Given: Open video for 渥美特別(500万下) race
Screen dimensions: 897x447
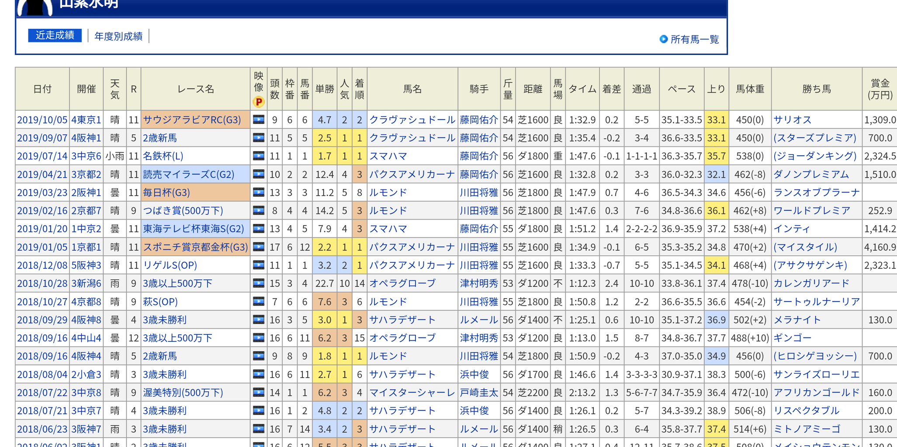Looking at the screenshot, I should click(x=258, y=392).
